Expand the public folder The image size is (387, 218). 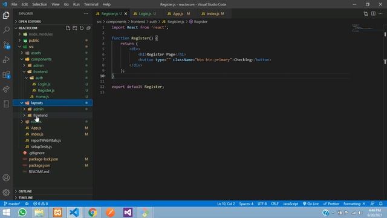[x=53, y=41]
